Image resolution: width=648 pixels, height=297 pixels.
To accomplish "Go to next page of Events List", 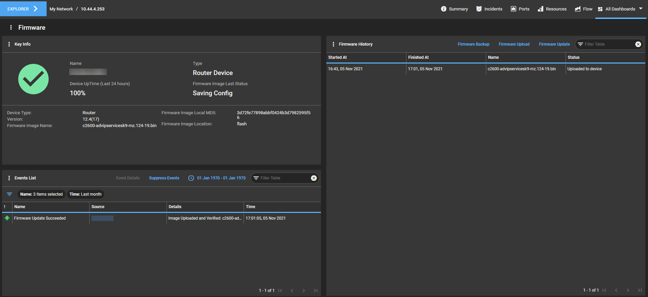I will coord(304,291).
